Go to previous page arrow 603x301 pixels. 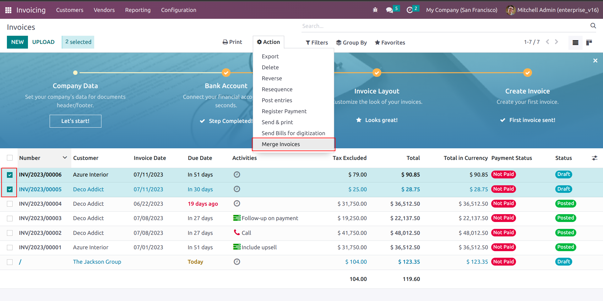point(547,42)
